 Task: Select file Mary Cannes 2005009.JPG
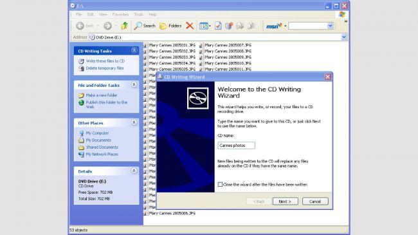tap(228, 57)
